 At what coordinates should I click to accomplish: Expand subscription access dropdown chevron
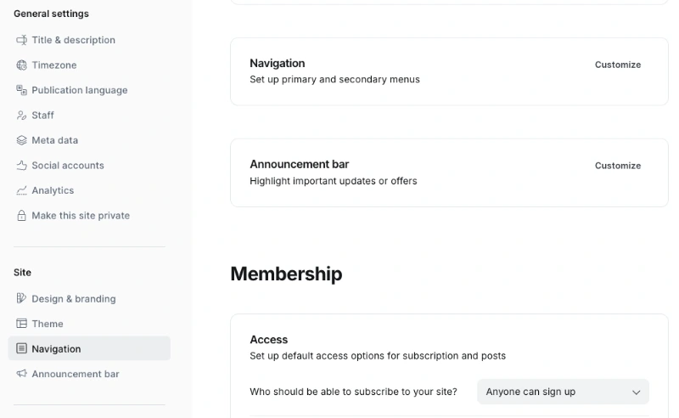[x=637, y=393]
